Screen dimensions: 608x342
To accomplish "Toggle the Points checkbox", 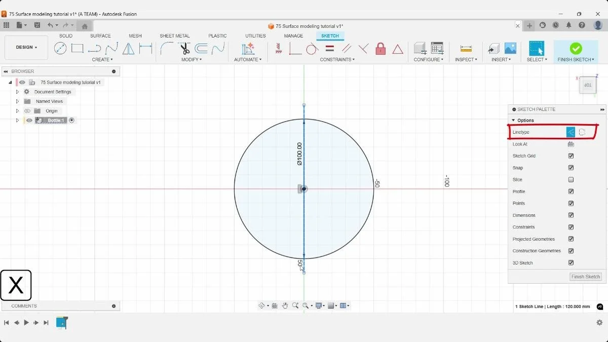I will pos(571,203).
